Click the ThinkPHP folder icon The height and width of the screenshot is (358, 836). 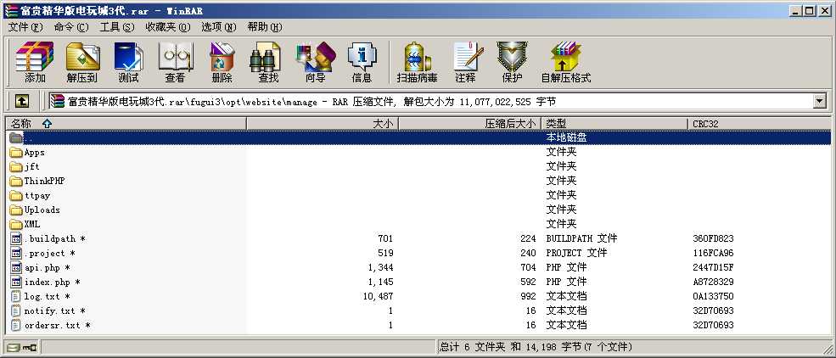tap(16, 182)
